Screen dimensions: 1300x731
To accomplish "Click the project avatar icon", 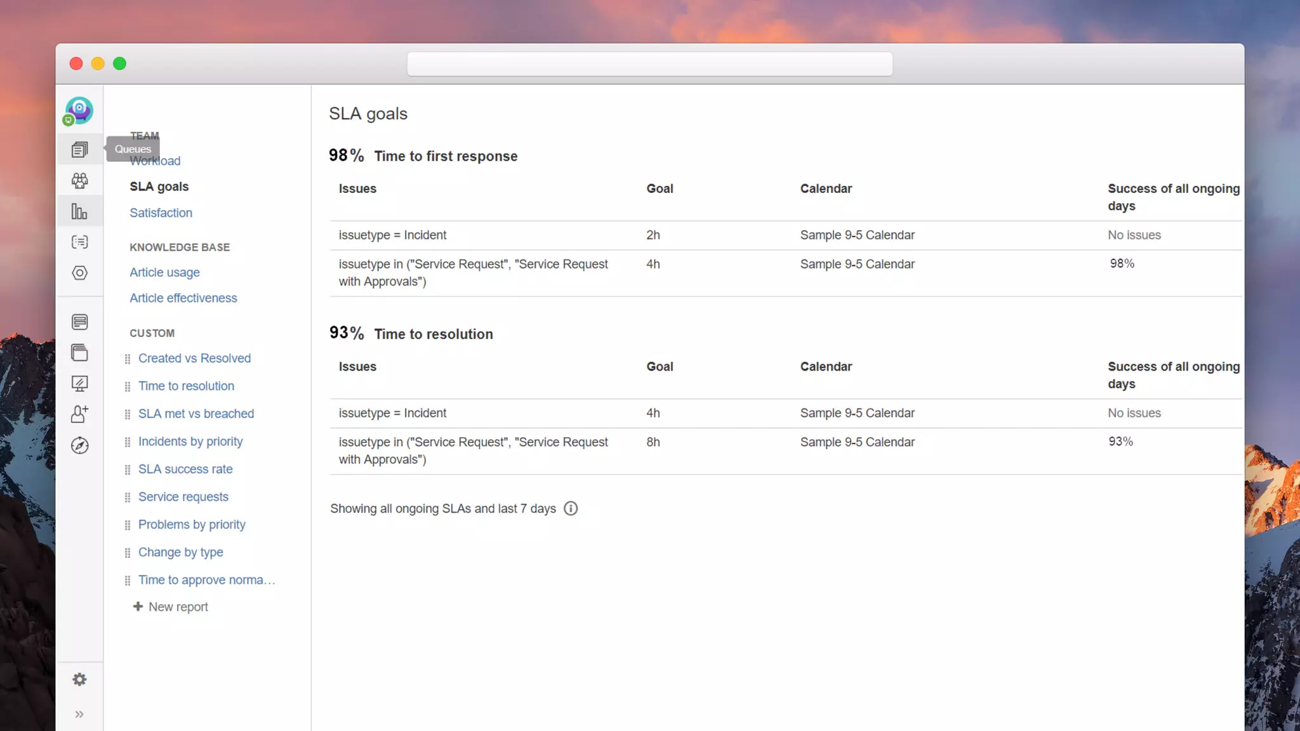I will pos(79,111).
